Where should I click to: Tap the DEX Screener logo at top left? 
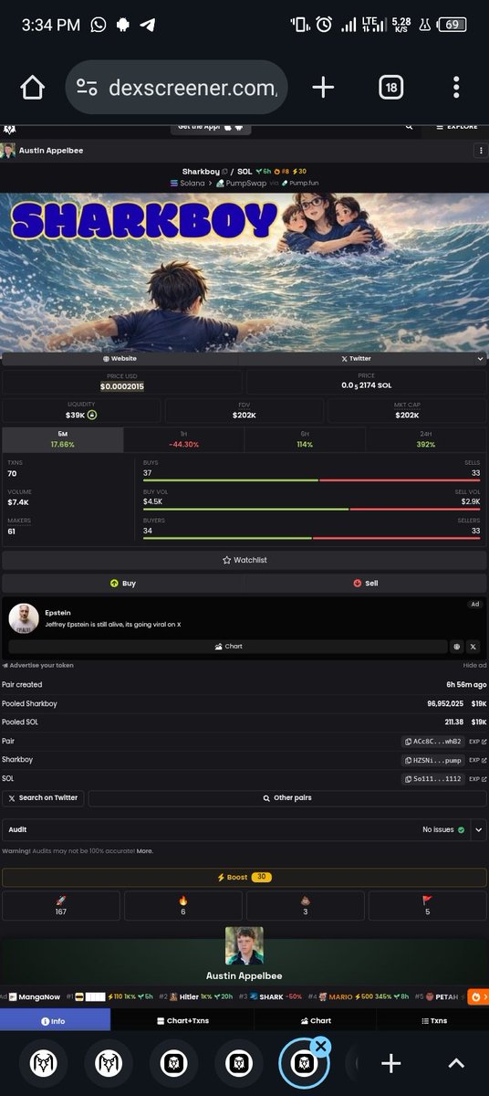coord(11,128)
